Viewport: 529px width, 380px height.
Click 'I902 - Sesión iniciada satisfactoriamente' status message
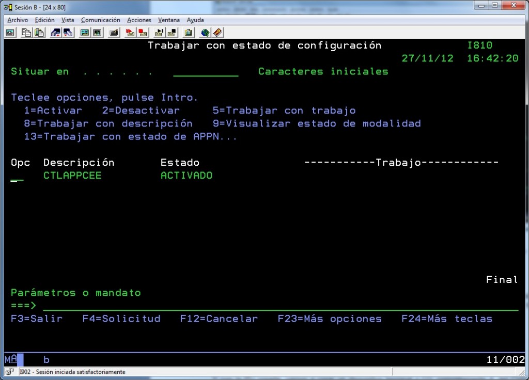click(x=72, y=372)
